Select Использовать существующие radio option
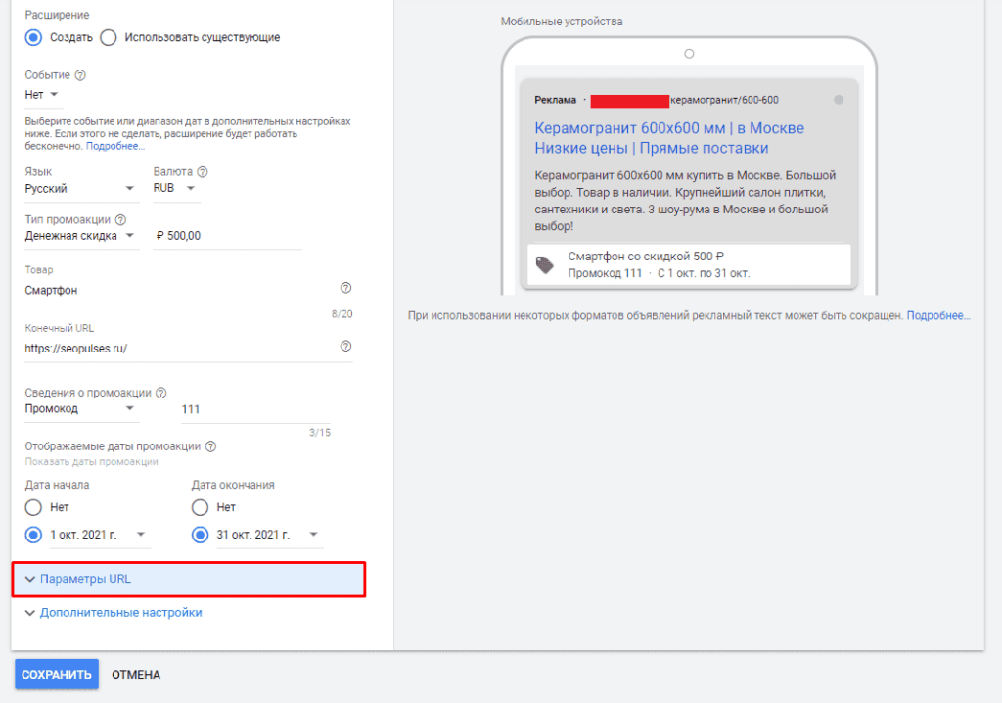The height and width of the screenshot is (703, 1002). 109,38
